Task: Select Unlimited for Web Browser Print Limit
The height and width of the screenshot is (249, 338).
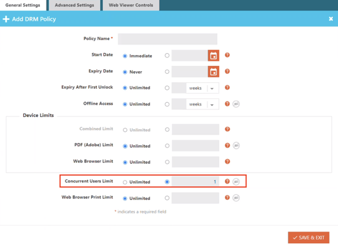Action: click(x=125, y=199)
